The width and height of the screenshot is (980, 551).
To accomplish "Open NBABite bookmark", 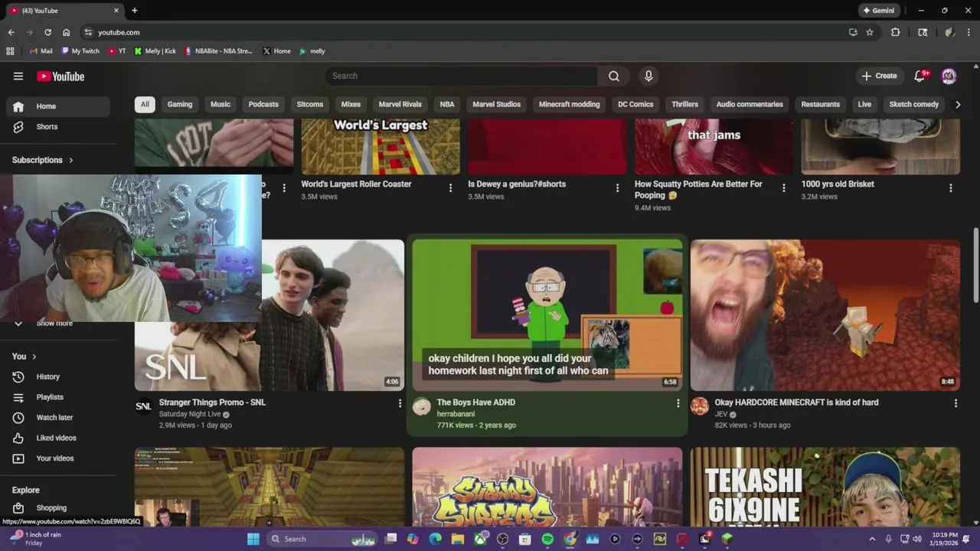I will [218, 51].
